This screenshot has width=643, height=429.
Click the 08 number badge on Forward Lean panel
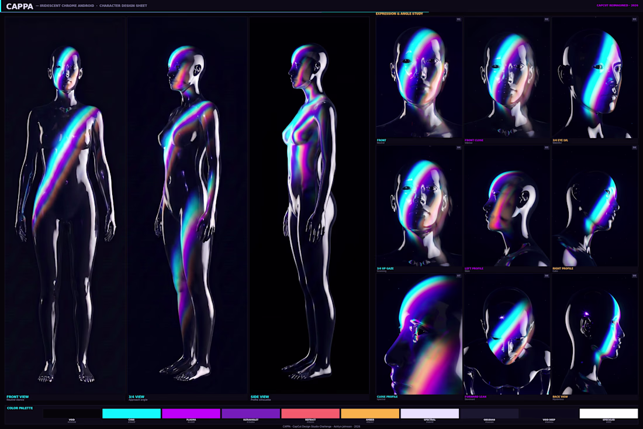[547, 276]
